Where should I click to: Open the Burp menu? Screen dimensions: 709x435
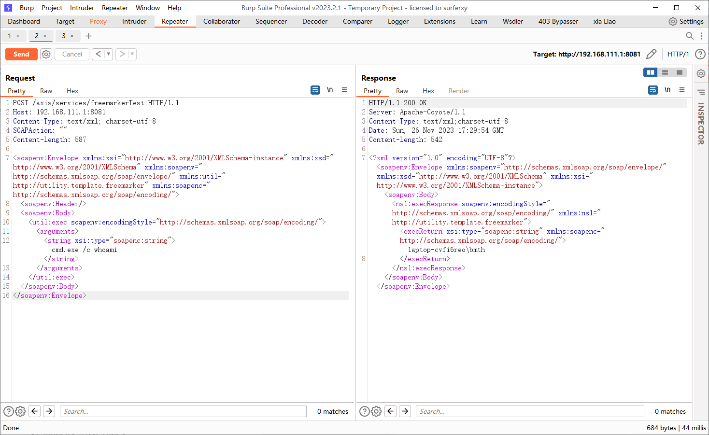(x=27, y=8)
